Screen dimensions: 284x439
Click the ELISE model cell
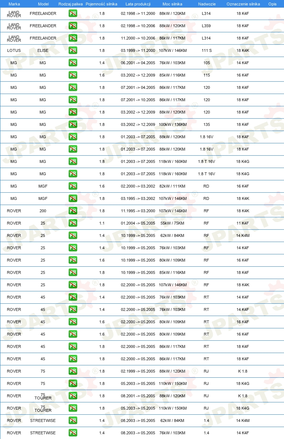pos(43,50)
